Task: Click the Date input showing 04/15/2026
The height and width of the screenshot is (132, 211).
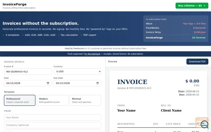Action: (28, 83)
